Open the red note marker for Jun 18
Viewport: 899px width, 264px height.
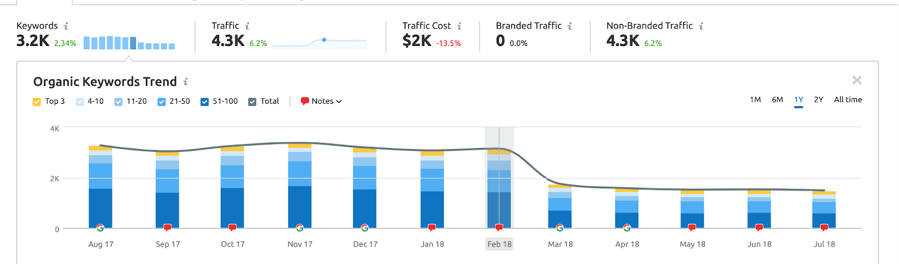(x=759, y=228)
